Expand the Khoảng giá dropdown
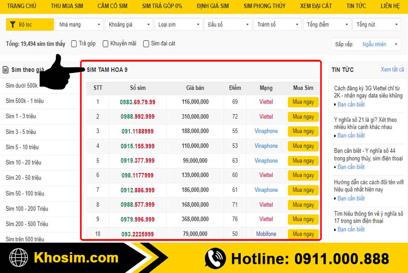408x273 pixels. click(x=130, y=24)
